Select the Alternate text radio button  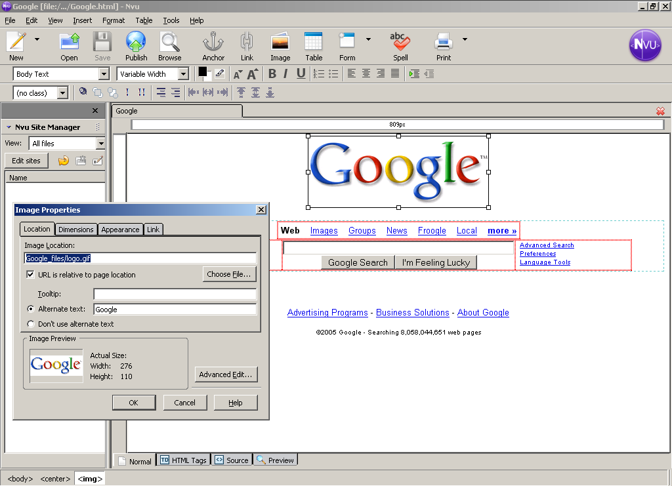31,309
